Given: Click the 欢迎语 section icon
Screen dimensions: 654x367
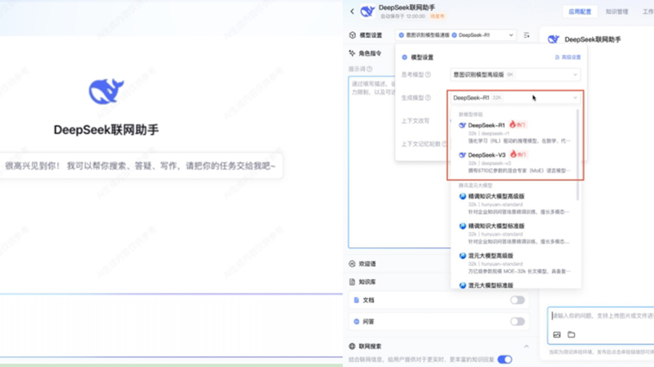Looking at the screenshot, I should point(352,264).
